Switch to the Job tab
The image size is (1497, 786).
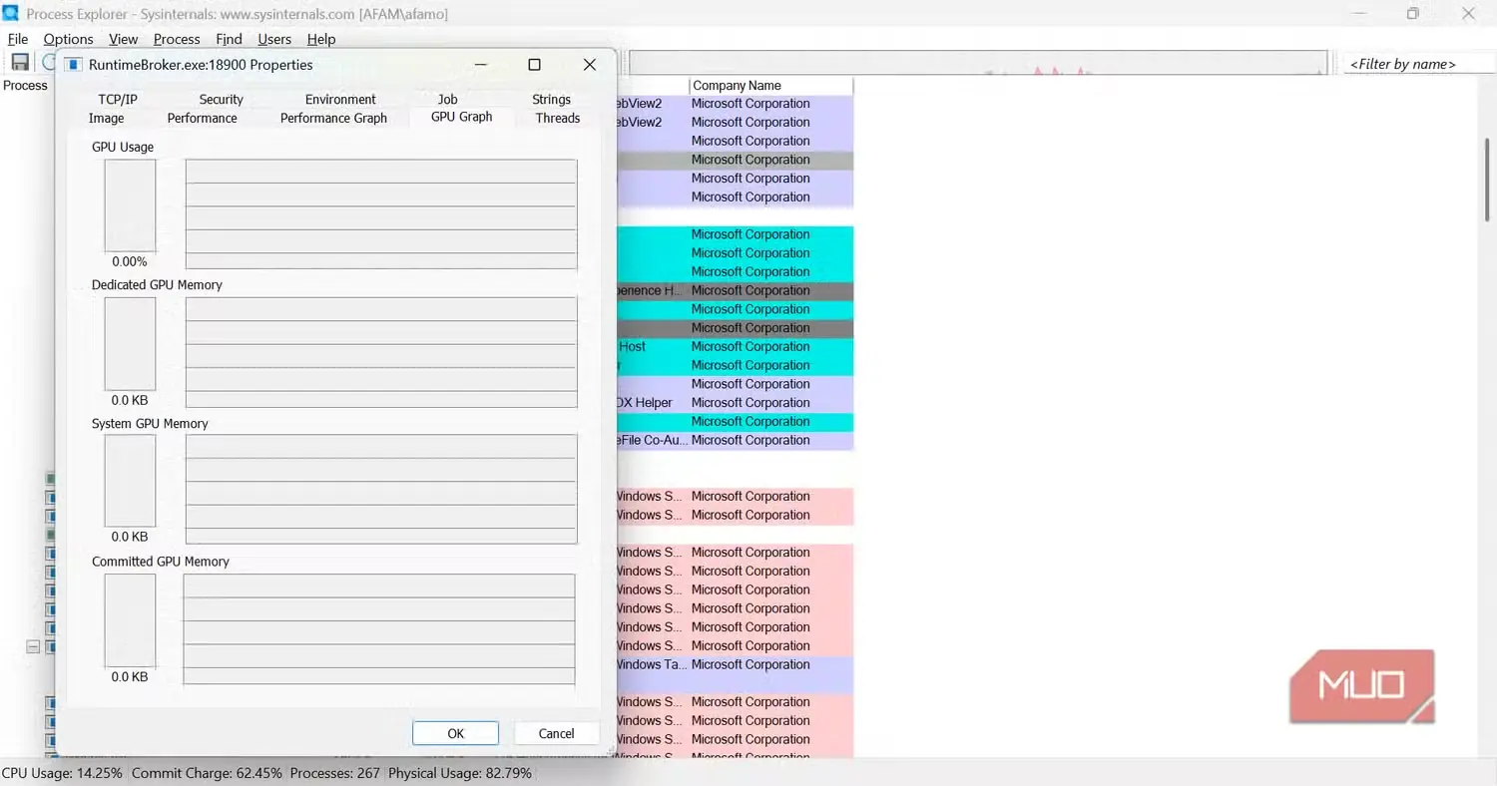coord(447,99)
